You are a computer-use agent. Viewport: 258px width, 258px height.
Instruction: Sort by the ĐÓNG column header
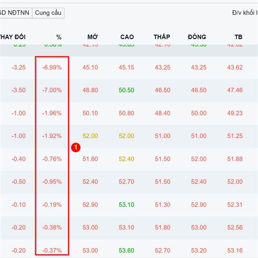pyautogui.click(x=197, y=37)
